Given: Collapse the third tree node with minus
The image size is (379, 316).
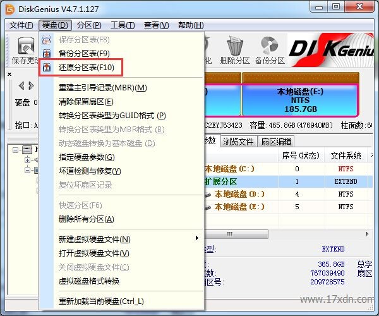Looking at the screenshot, I should pyautogui.click(x=27, y=171).
